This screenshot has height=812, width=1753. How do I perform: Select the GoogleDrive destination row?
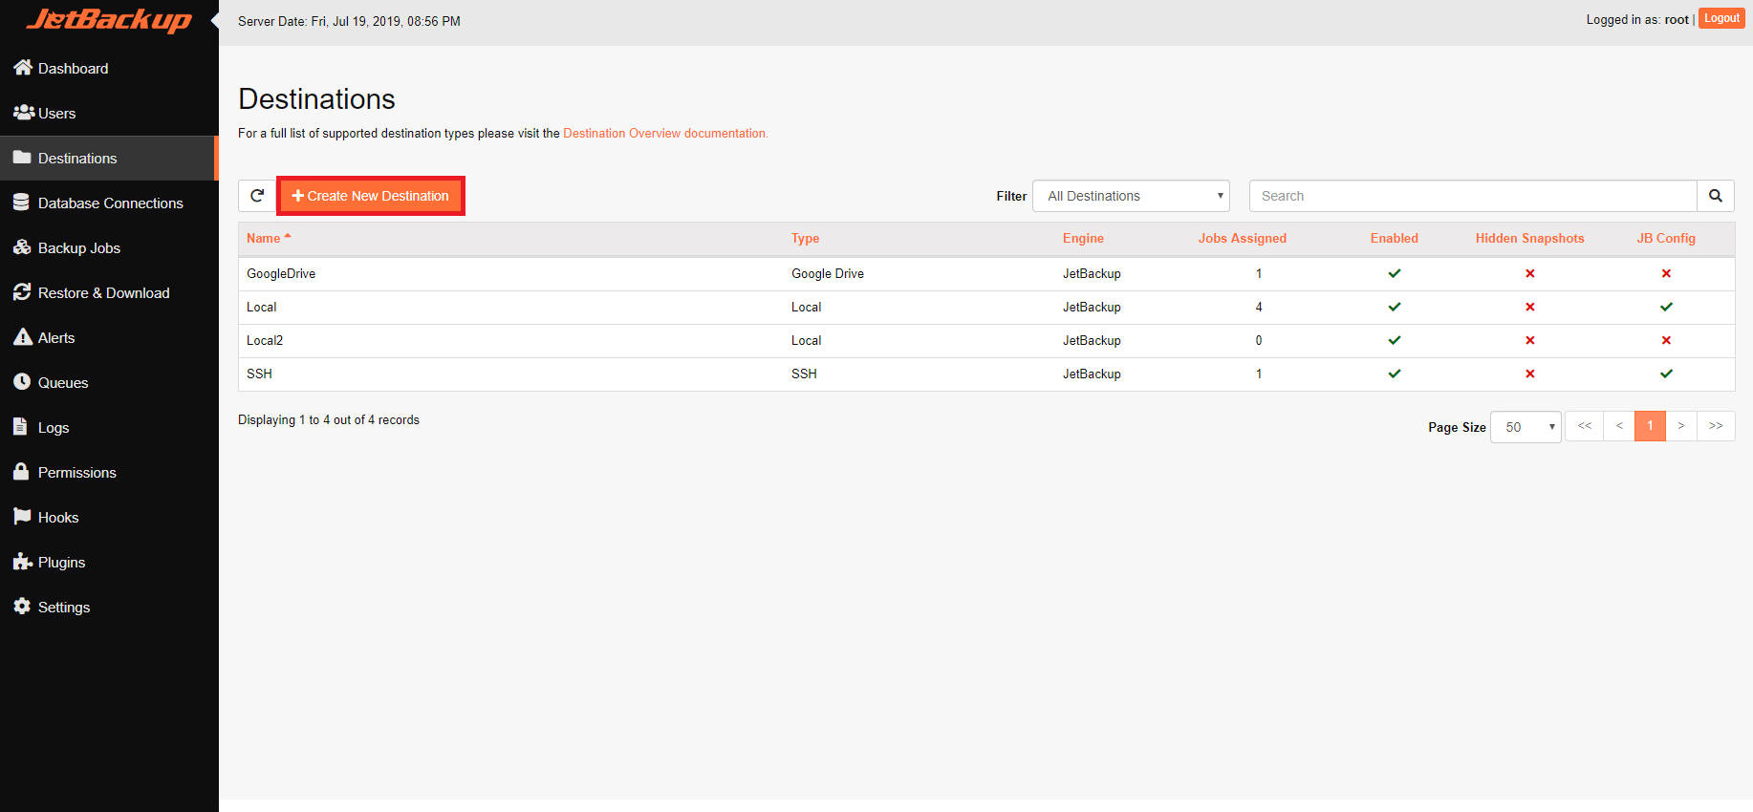pyautogui.click(x=986, y=273)
